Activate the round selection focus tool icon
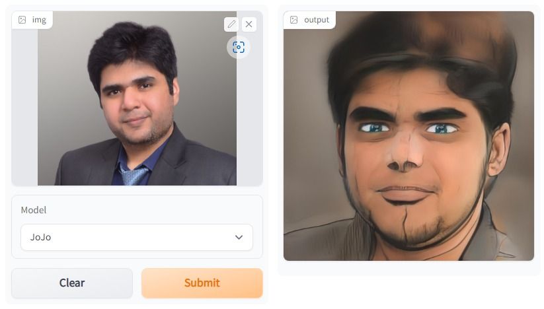The height and width of the screenshot is (309, 544). [239, 47]
